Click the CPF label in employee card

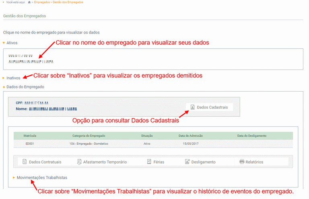coord(19,103)
